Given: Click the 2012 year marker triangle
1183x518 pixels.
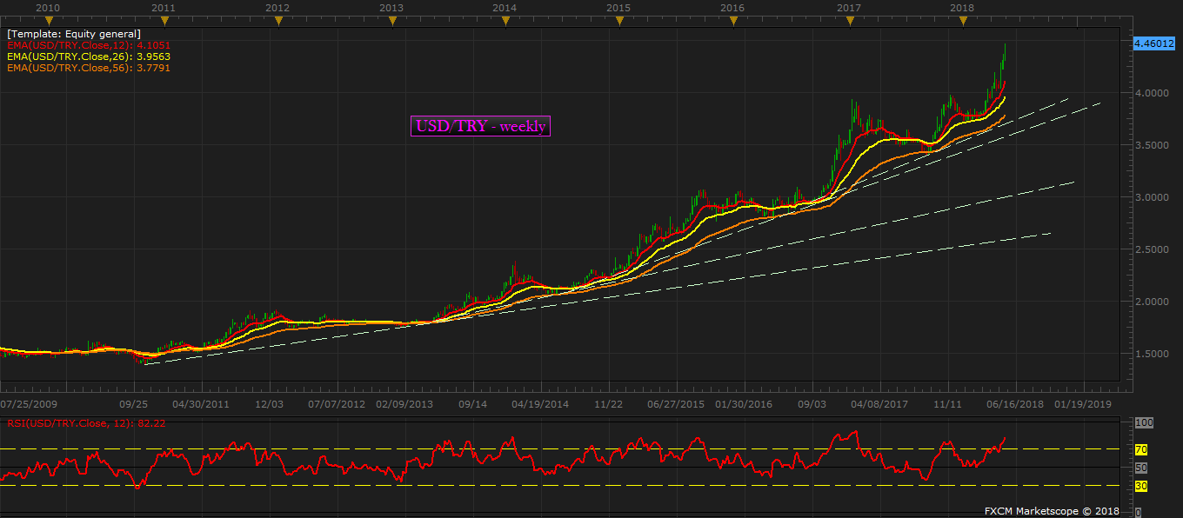Looking at the screenshot, I should pyautogui.click(x=277, y=22).
